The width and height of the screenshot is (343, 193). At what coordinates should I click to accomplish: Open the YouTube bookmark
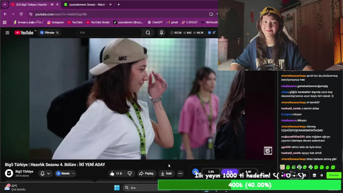75,22
